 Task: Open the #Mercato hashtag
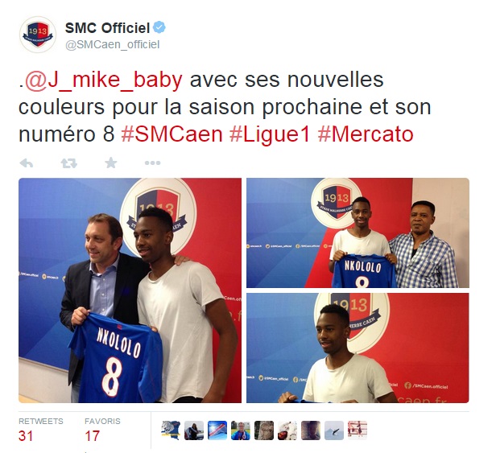click(366, 134)
